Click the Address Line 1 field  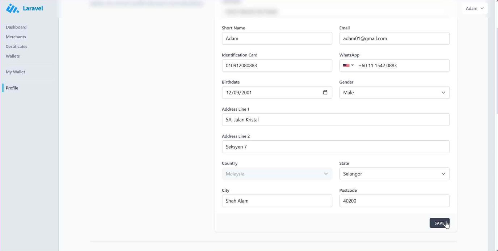[x=335, y=120]
